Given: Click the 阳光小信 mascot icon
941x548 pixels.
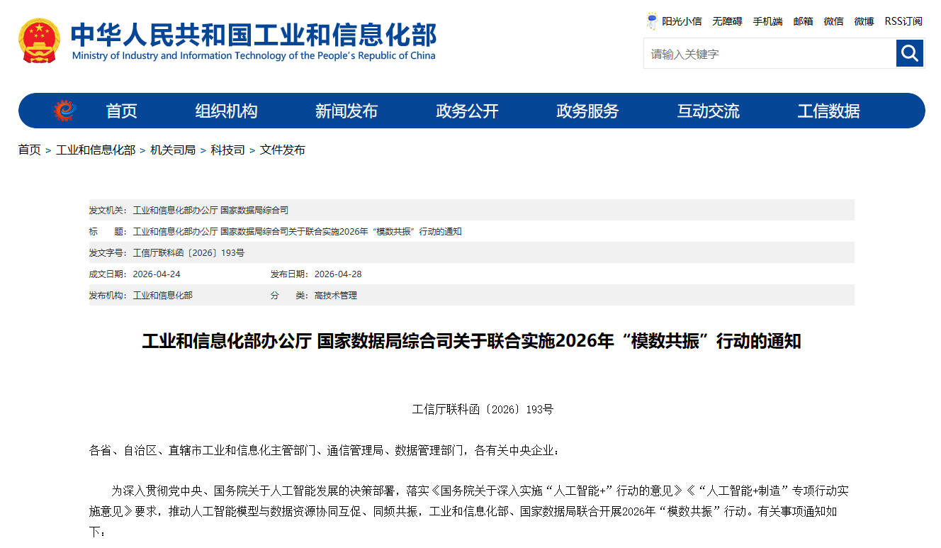Looking at the screenshot, I should coord(652,21).
